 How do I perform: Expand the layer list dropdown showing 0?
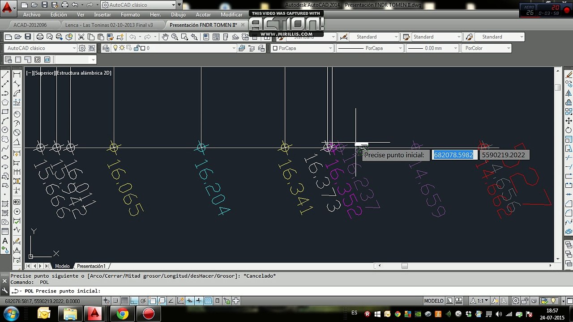(235, 48)
